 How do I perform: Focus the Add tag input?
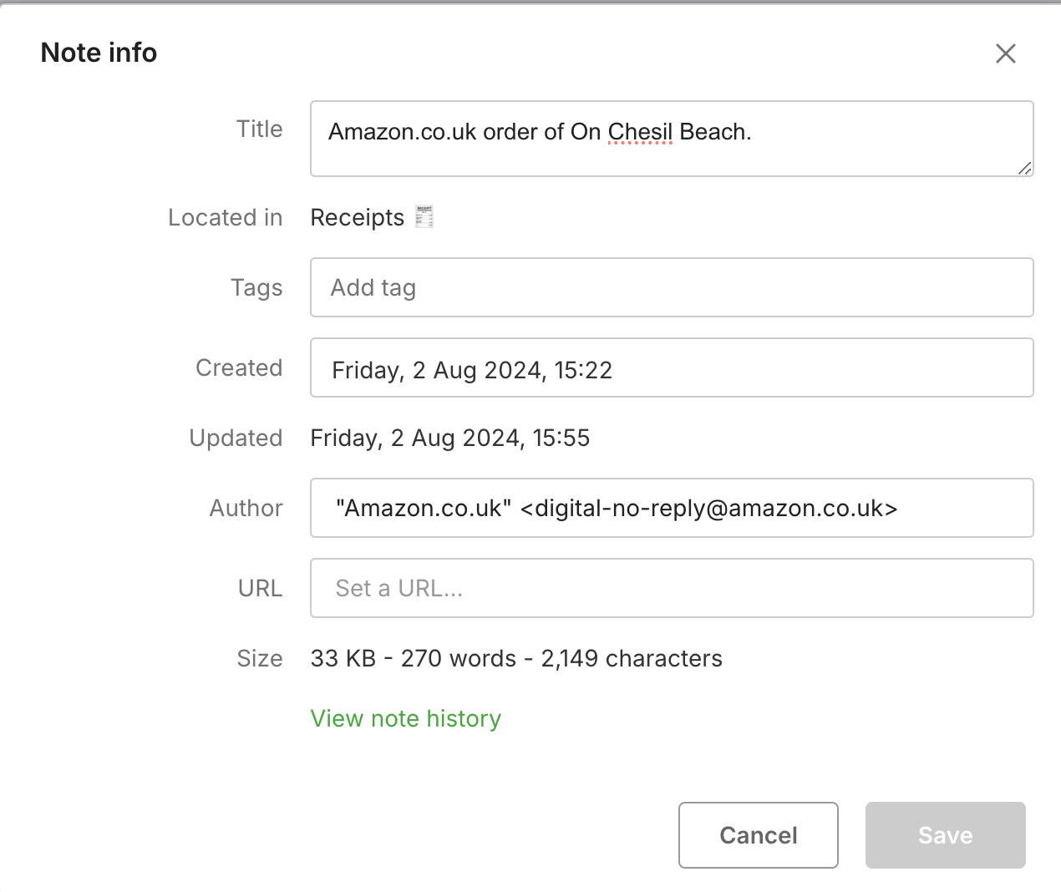pos(671,287)
